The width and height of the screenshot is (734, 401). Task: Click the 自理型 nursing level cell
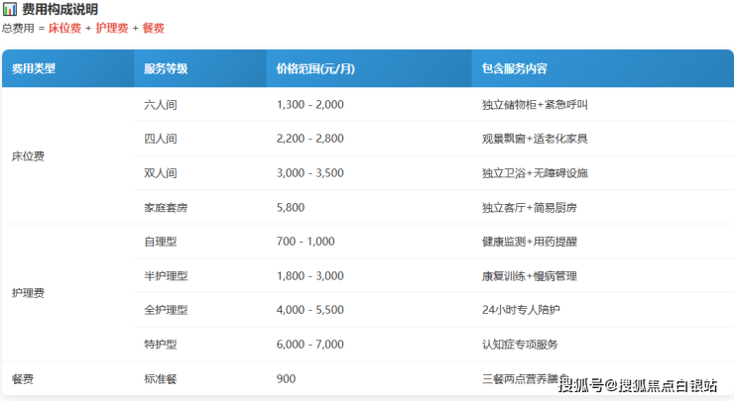coord(161,242)
